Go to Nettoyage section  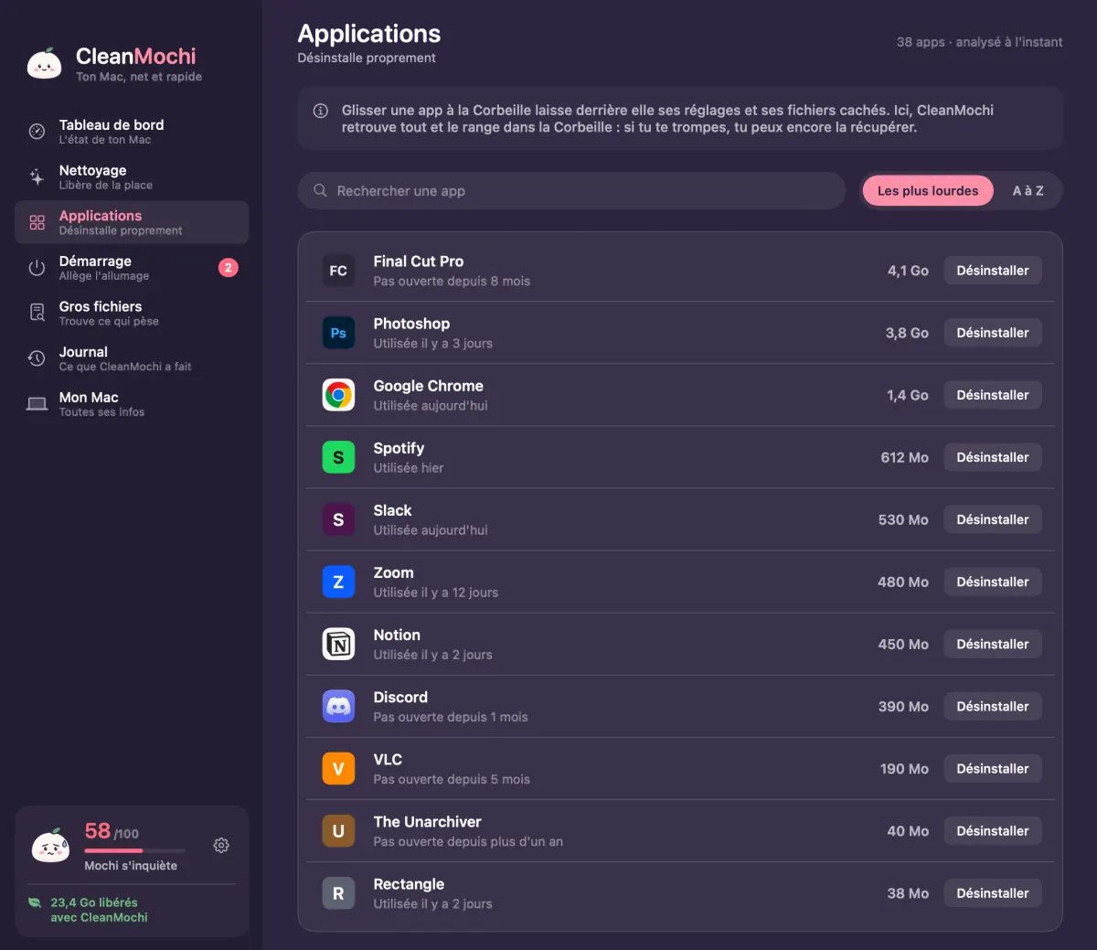coord(132,176)
